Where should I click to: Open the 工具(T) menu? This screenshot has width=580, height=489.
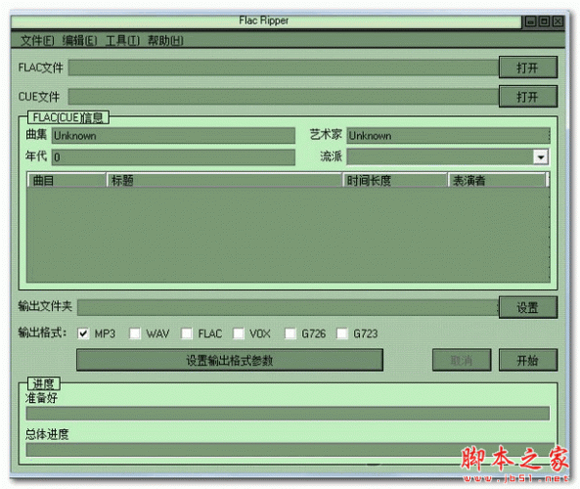point(122,40)
